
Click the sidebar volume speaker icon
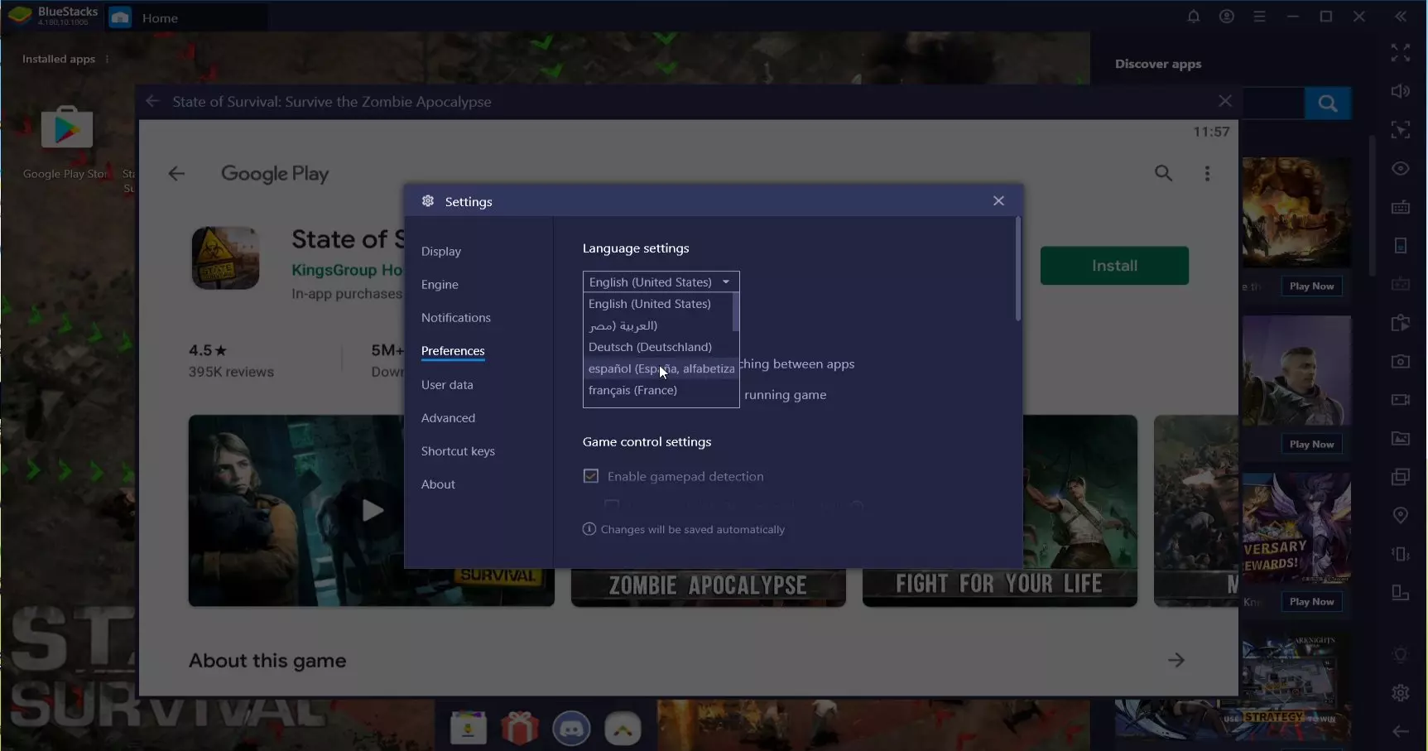click(1400, 91)
